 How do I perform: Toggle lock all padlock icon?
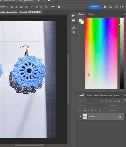pyautogui.click(x=100, y=110)
